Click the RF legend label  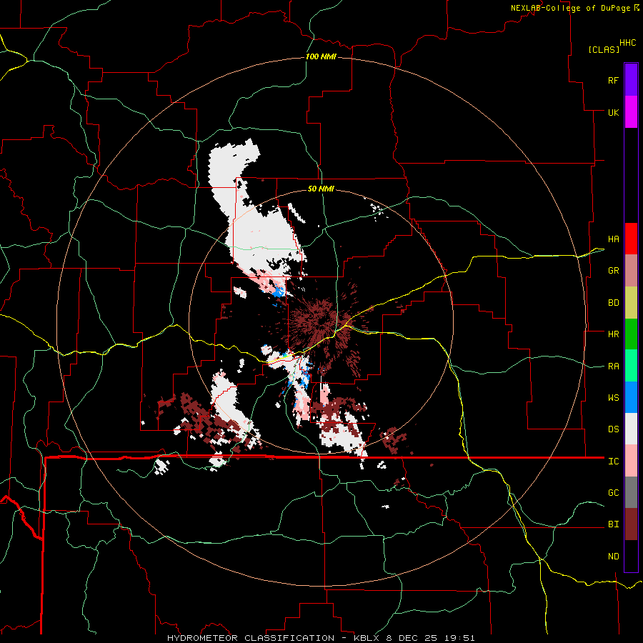pyautogui.click(x=613, y=80)
